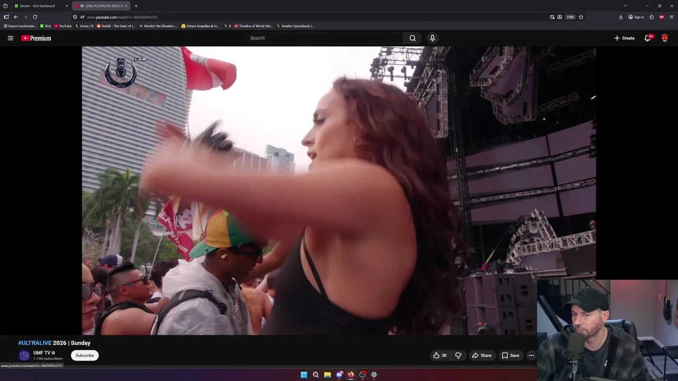Open the Firefox downloads panel
Screen dimensions: 678x381
tap(621, 17)
